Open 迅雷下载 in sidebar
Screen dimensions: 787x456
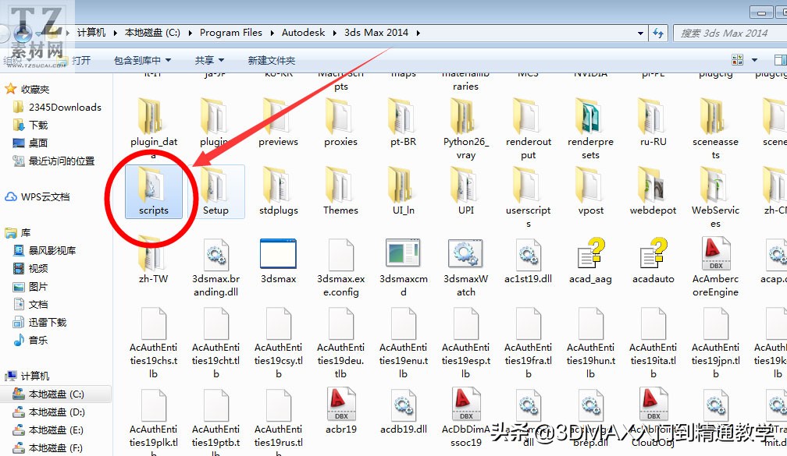(40, 322)
